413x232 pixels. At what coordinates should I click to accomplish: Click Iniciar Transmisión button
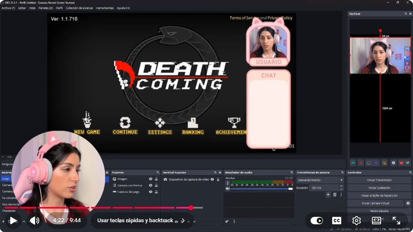click(379, 180)
